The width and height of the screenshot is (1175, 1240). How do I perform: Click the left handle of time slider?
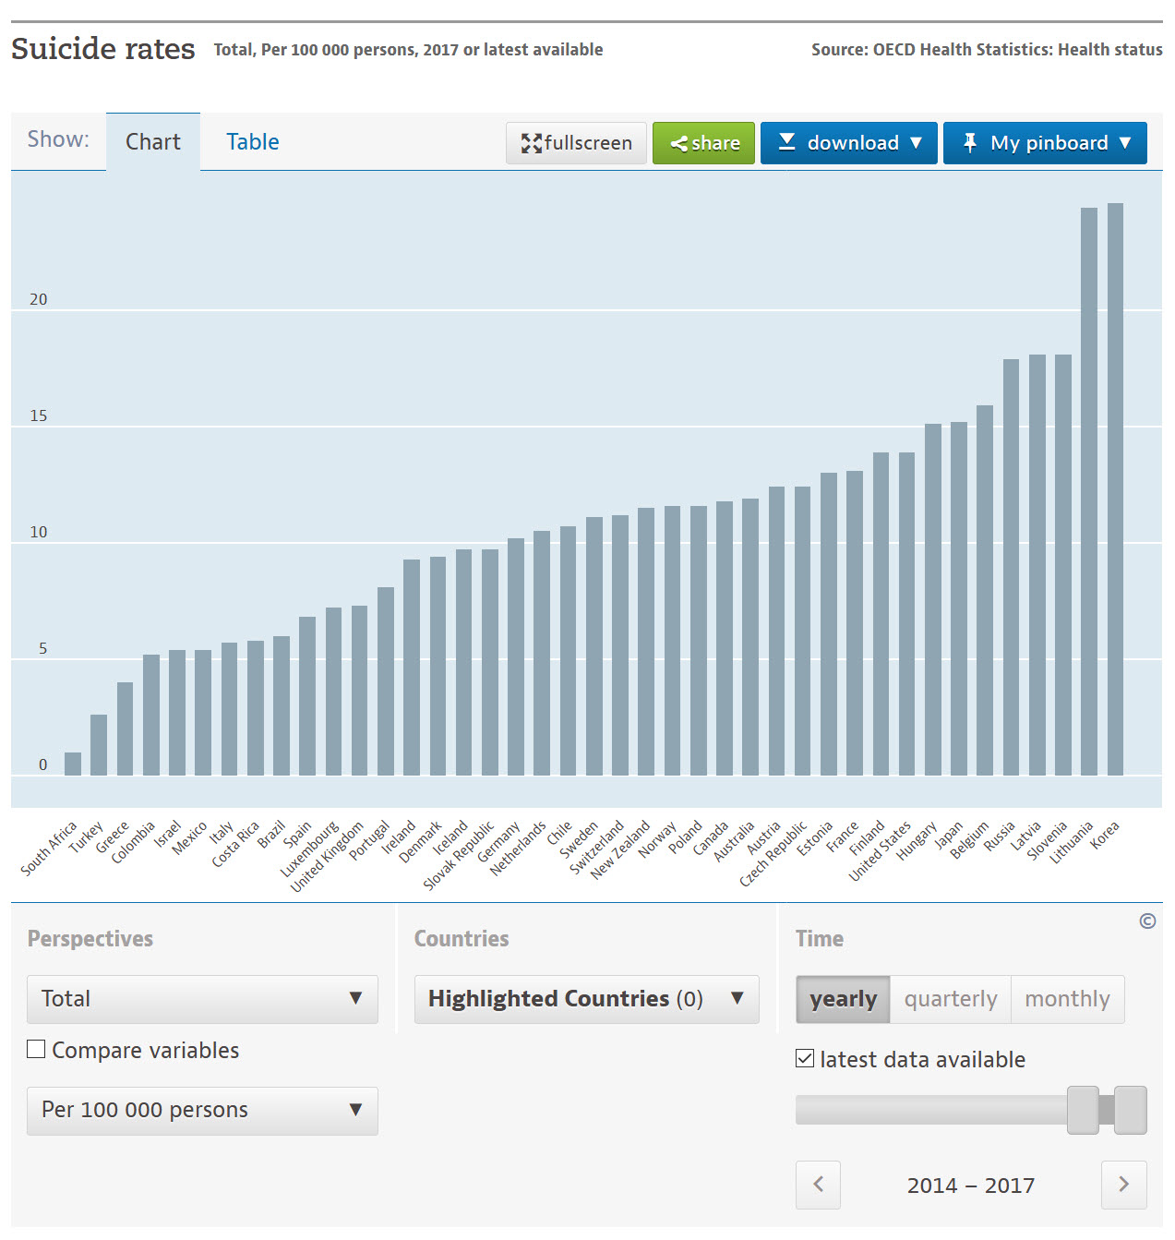1083,1110
